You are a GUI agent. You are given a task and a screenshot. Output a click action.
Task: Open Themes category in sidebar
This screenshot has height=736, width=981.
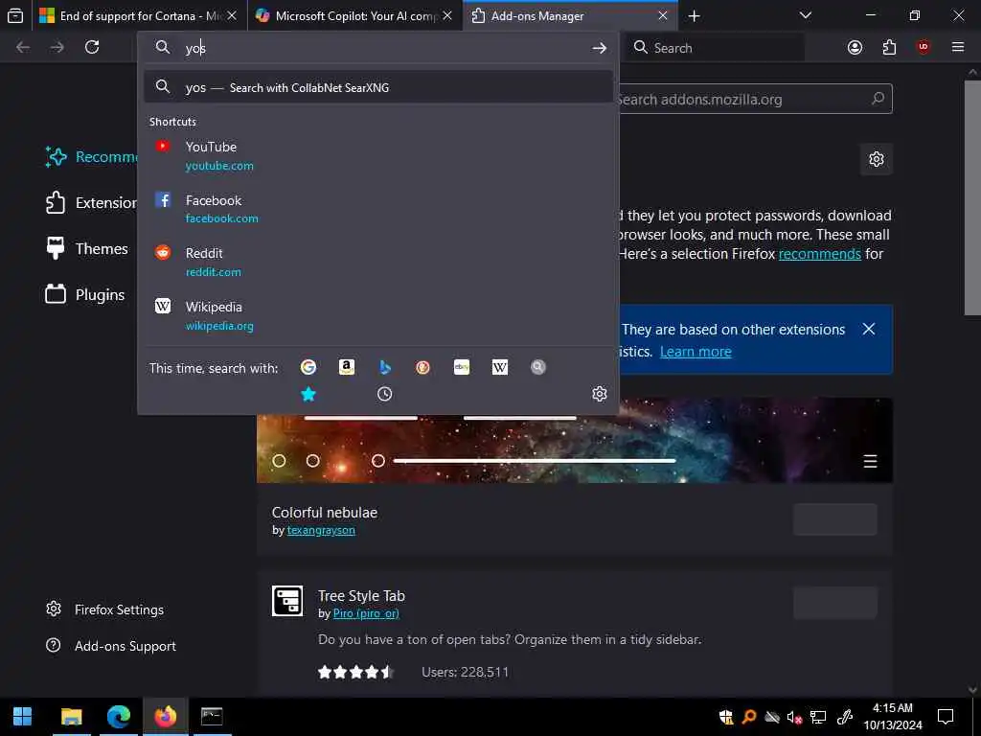coord(87,248)
